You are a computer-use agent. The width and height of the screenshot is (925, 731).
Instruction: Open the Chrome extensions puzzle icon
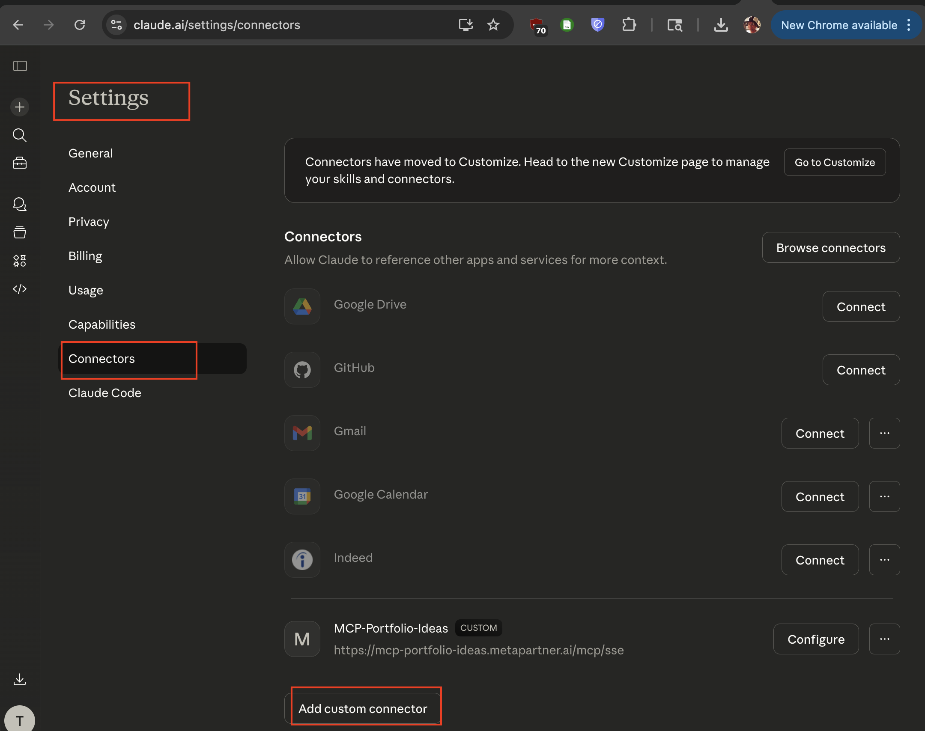coord(629,25)
